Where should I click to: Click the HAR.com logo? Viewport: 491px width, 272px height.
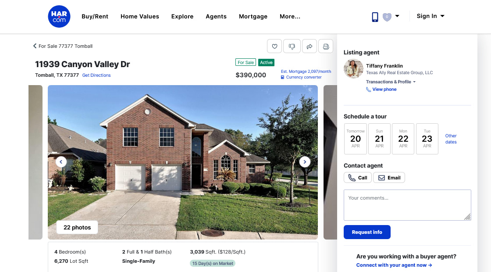pos(59,16)
